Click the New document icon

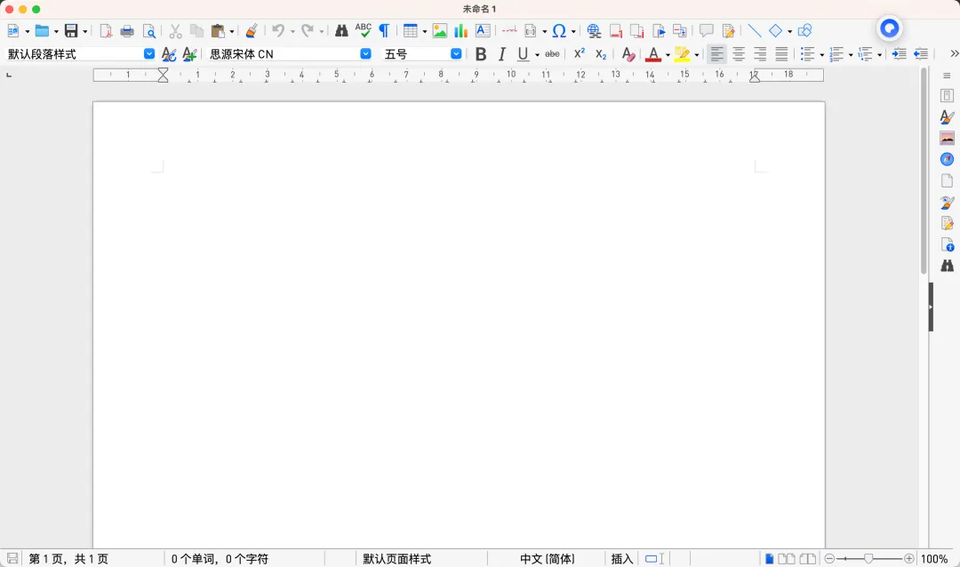12,30
